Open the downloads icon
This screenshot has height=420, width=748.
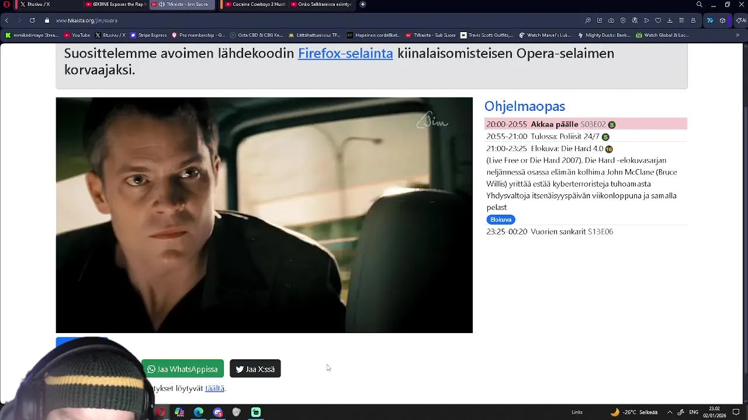670,20
